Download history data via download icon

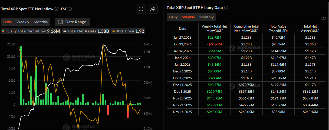point(323,17)
